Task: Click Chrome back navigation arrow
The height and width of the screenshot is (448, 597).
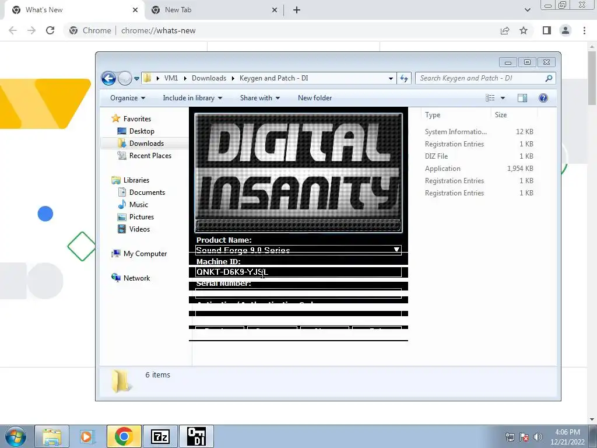Action: coord(13,30)
